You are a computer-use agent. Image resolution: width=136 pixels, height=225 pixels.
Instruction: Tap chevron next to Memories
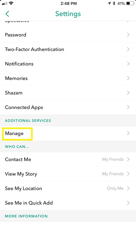[128, 78]
